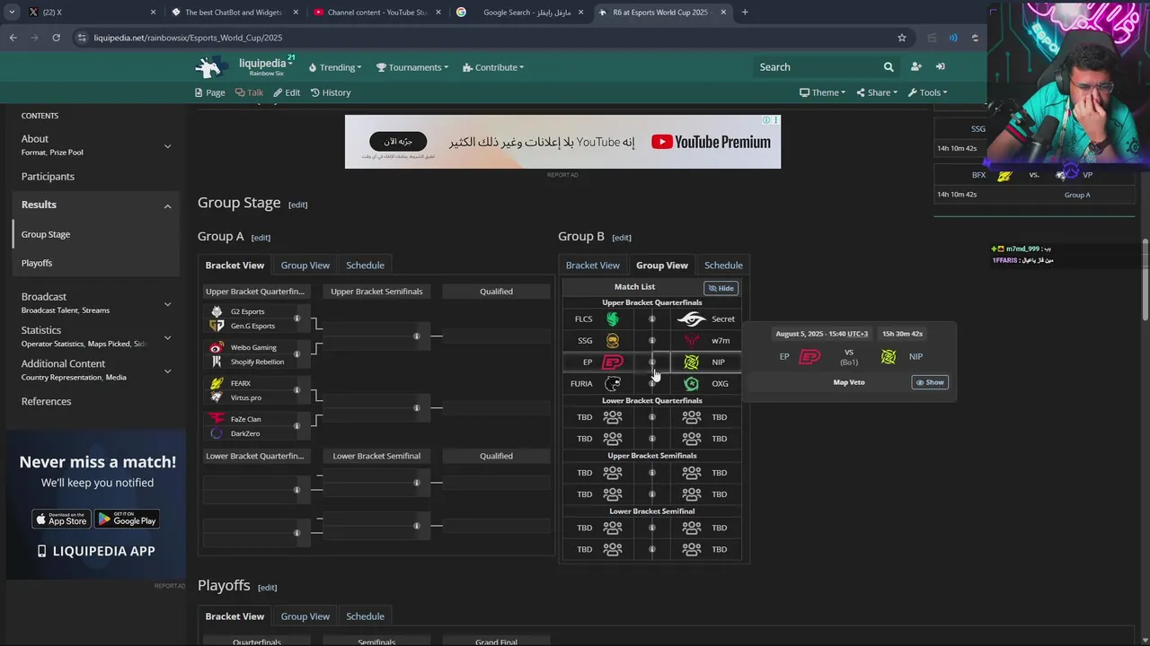Image resolution: width=1150 pixels, height=646 pixels.
Task: Open the Playoffs Schedule tab
Action: (x=365, y=616)
